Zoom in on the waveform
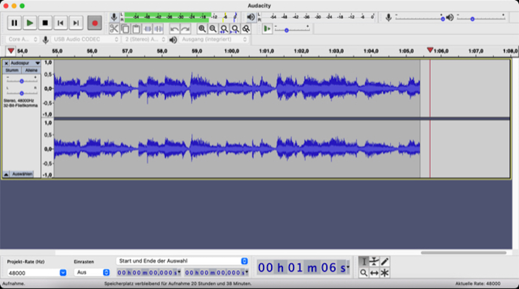Image resolution: width=519 pixels, height=289 pixels. tap(202, 29)
